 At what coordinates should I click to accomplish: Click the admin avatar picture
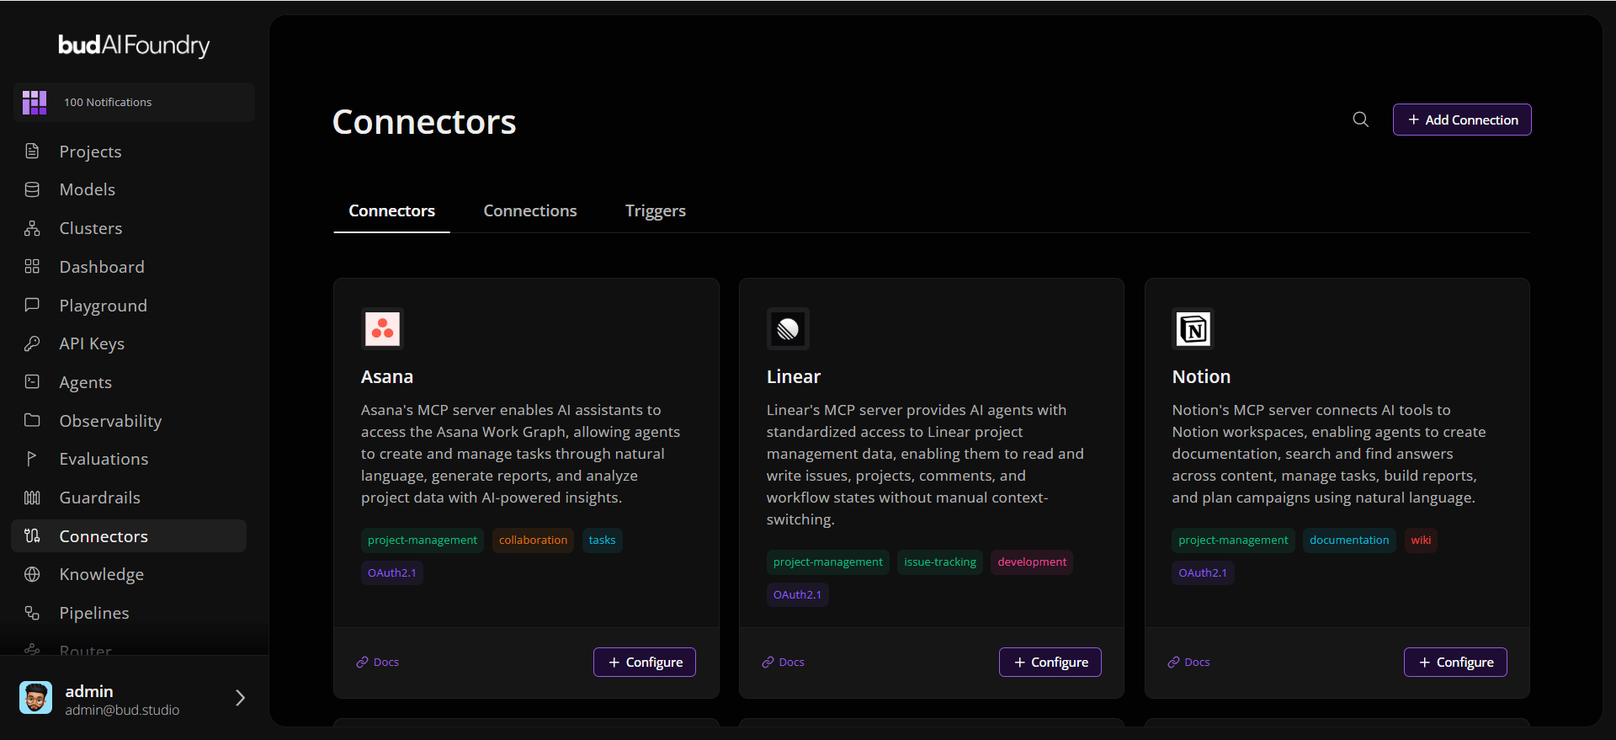(35, 698)
